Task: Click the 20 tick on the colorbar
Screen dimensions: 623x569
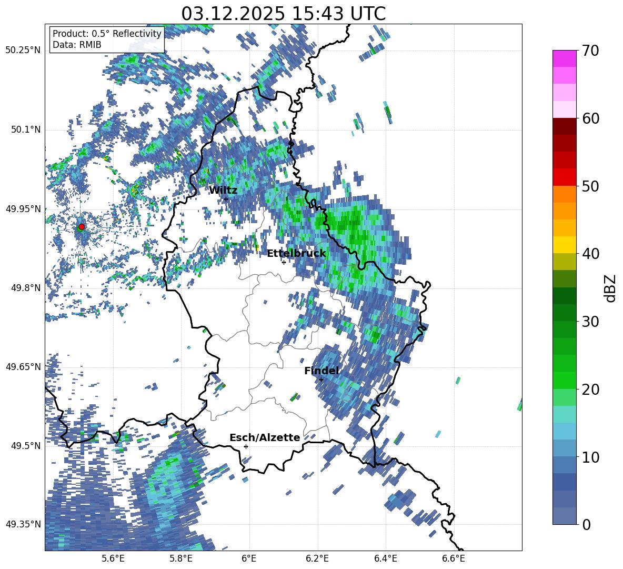Action: point(590,390)
